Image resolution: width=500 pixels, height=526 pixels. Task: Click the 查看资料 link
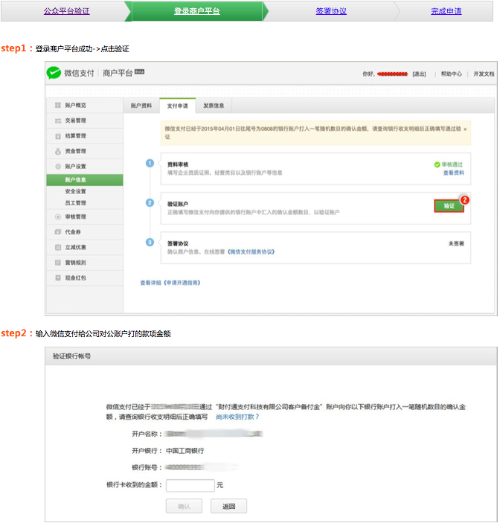pos(454,173)
